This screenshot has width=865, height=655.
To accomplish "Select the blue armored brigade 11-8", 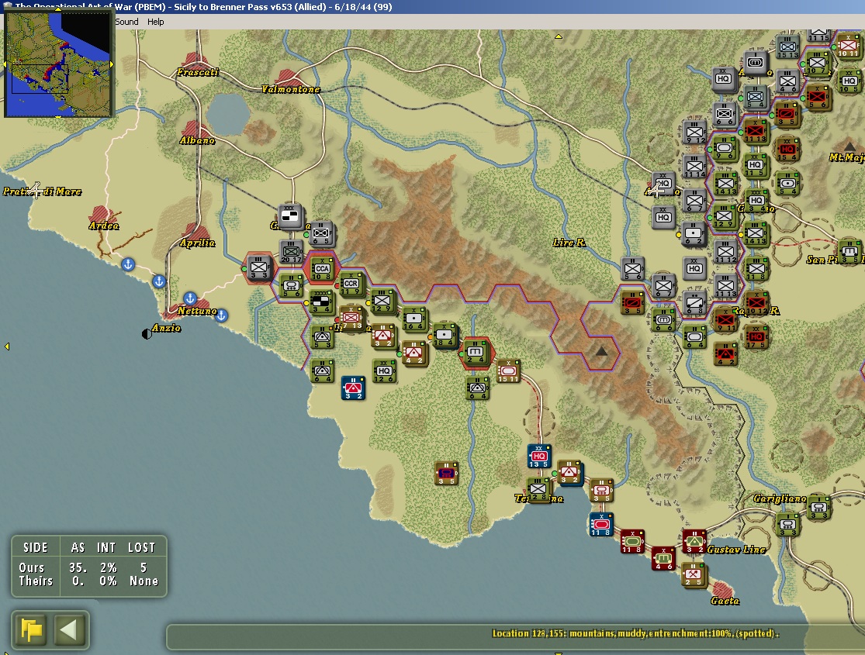I will coord(600,524).
